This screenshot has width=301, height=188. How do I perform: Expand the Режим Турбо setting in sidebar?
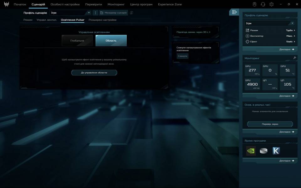pyautogui.click(x=290, y=30)
